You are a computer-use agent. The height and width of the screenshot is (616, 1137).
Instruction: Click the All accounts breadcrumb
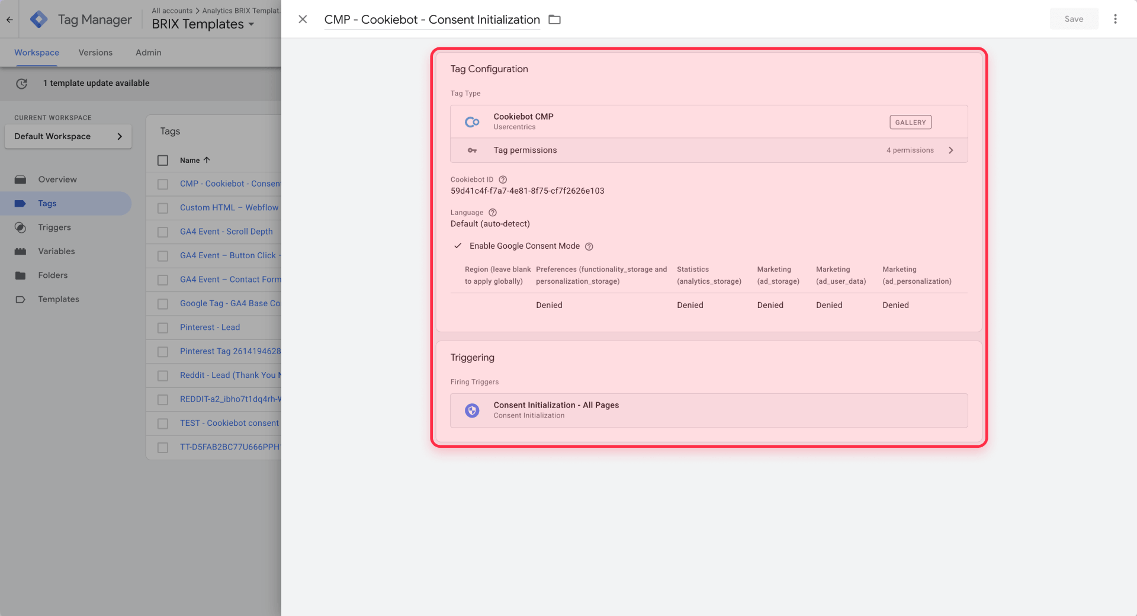click(x=172, y=11)
